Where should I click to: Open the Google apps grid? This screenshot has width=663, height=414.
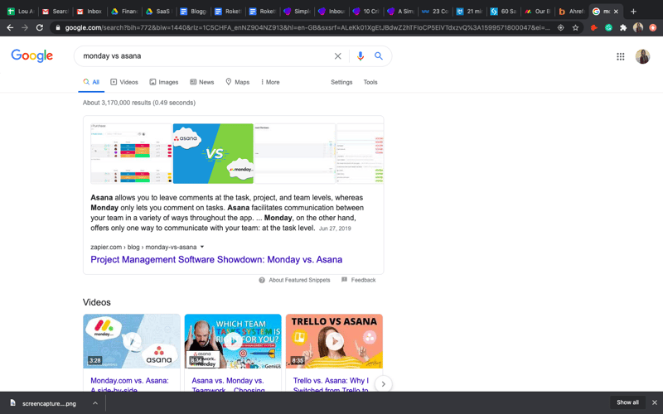coord(620,56)
